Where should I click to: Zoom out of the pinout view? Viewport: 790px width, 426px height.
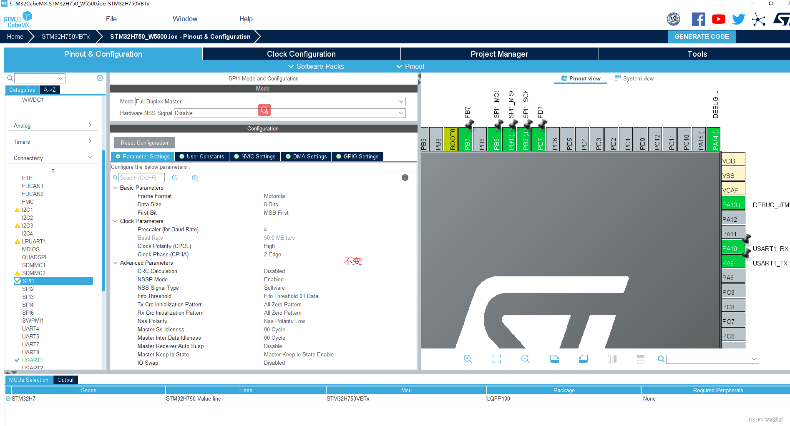526,359
